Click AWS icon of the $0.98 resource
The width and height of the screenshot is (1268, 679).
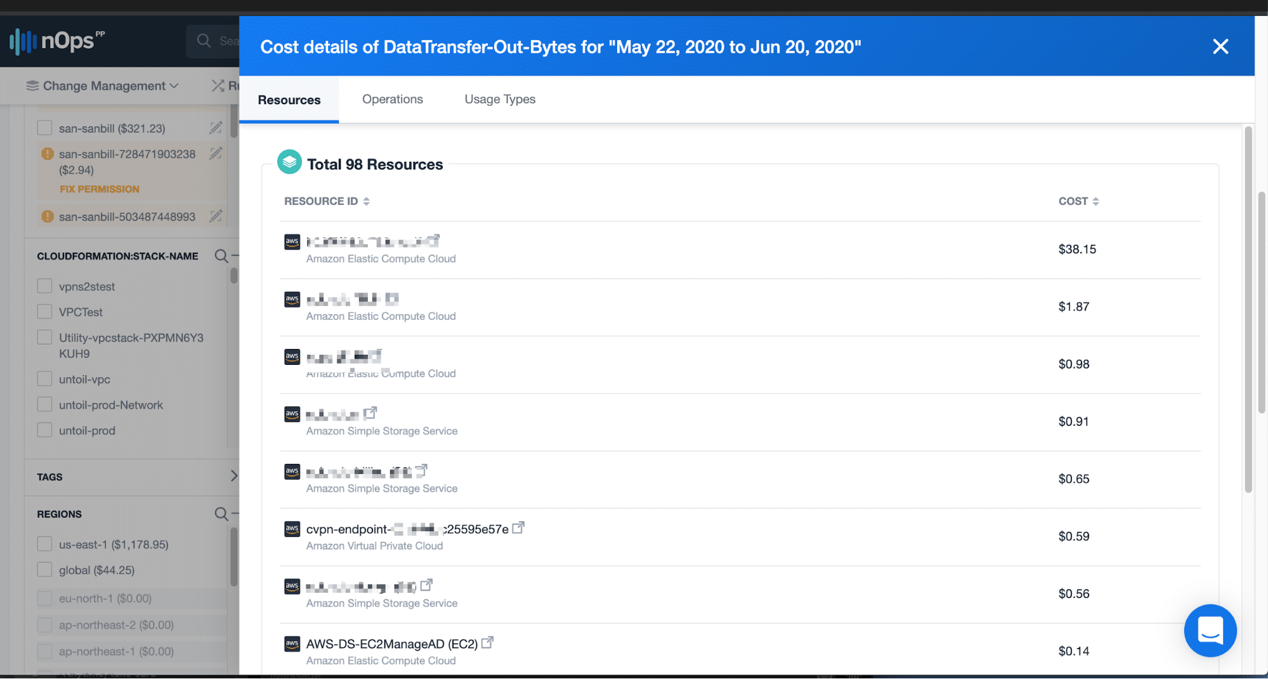click(292, 357)
